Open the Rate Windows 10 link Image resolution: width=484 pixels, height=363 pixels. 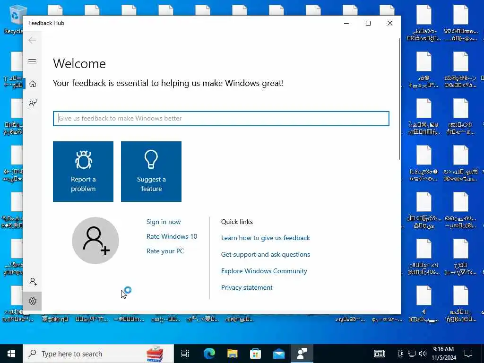pos(172,236)
